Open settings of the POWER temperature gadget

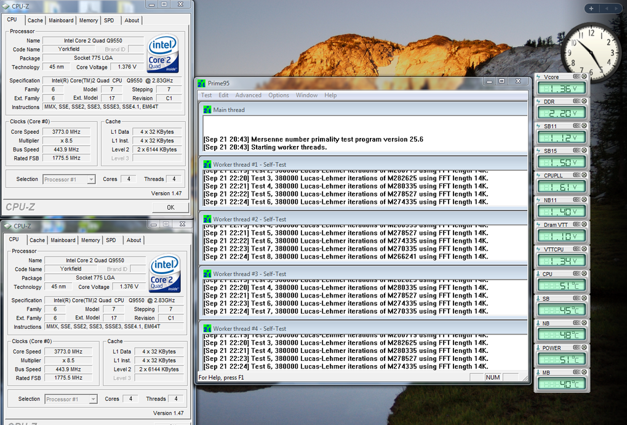coord(577,348)
